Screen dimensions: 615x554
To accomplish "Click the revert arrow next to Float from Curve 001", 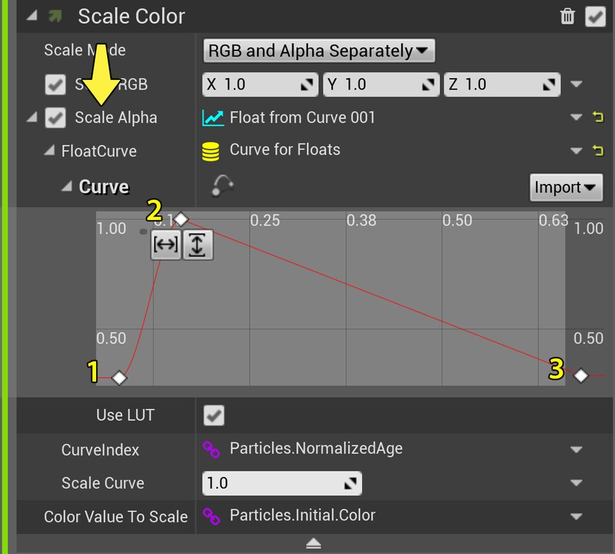I will point(598,118).
